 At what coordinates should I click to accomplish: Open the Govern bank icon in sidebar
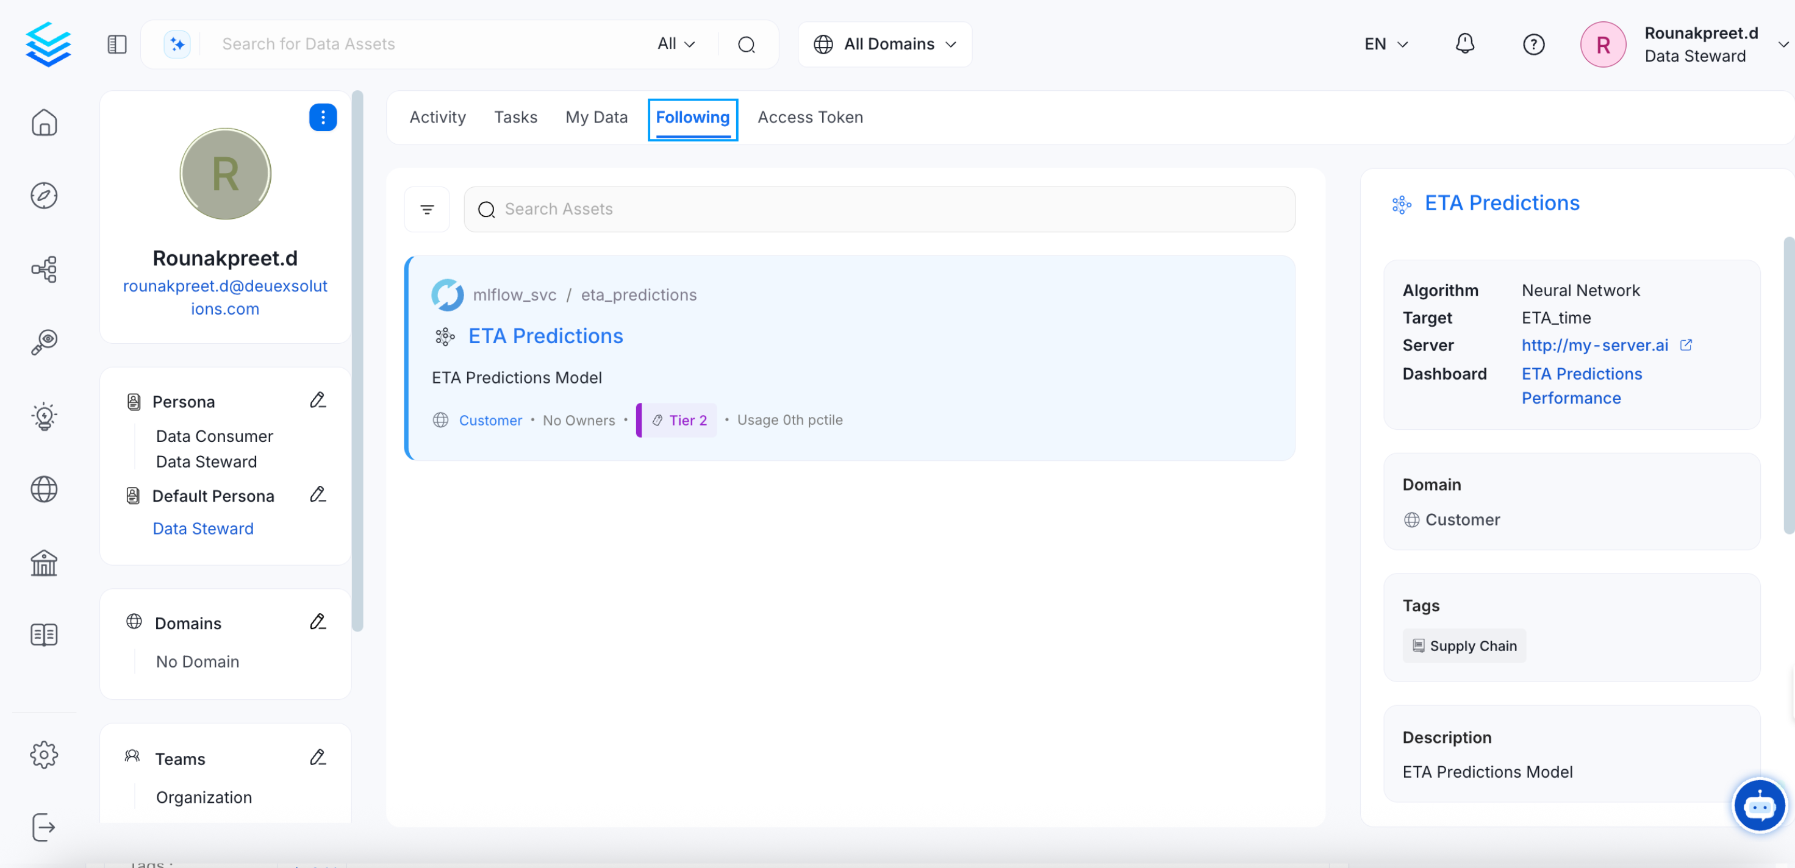click(44, 563)
